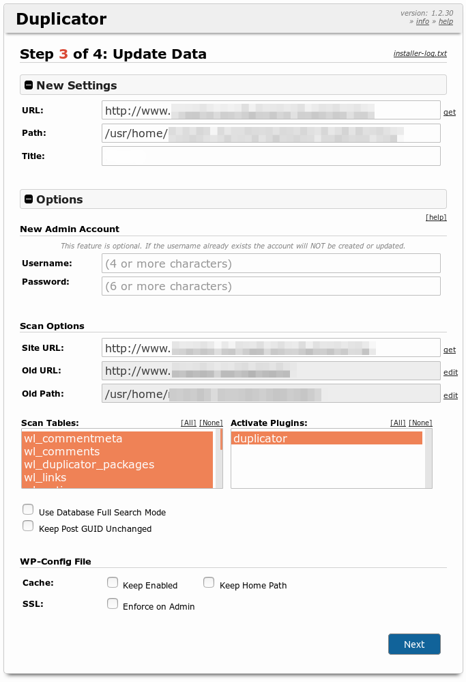
Task: Select None for Activate Plugins
Action: [420, 423]
